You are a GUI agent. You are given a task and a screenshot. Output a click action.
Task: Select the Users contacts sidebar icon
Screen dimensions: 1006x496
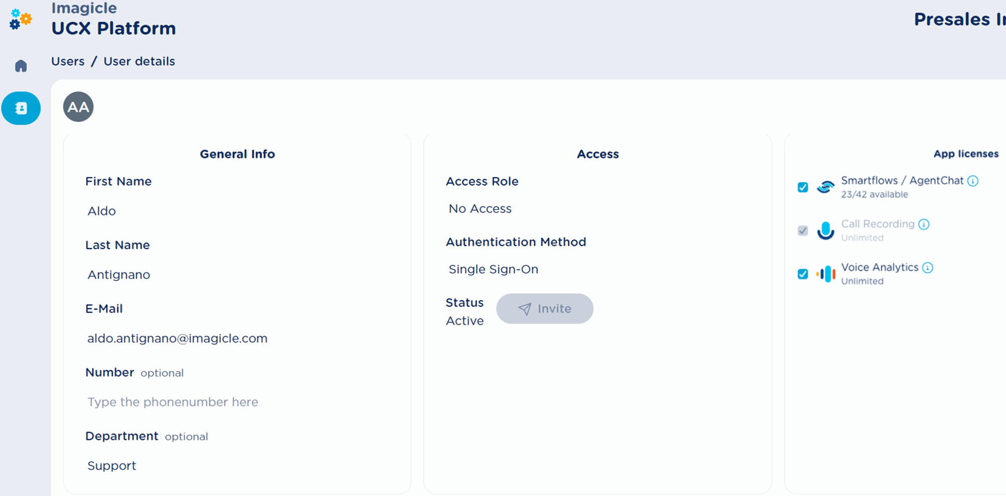[21, 108]
